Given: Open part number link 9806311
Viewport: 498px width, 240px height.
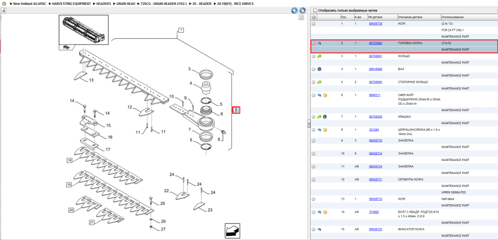Looking at the screenshot, I should point(374,95).
